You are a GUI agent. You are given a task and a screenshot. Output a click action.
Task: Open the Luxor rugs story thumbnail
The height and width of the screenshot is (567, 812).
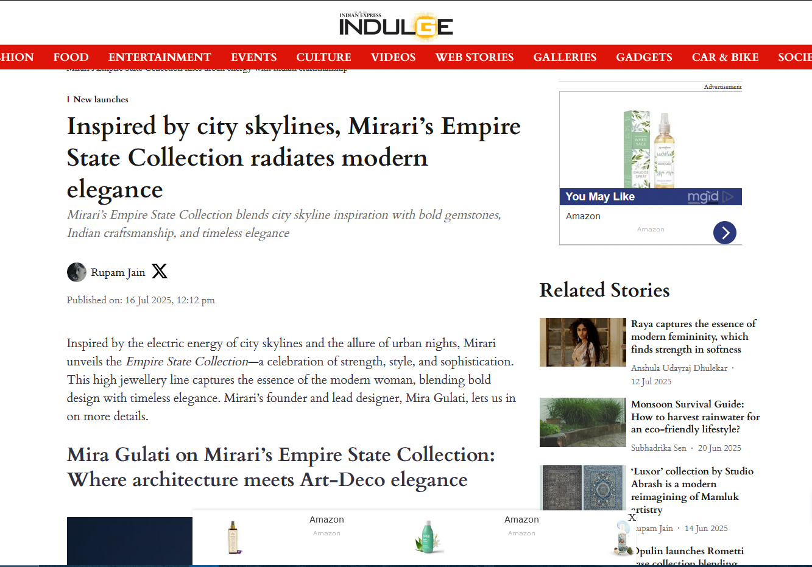583,488
